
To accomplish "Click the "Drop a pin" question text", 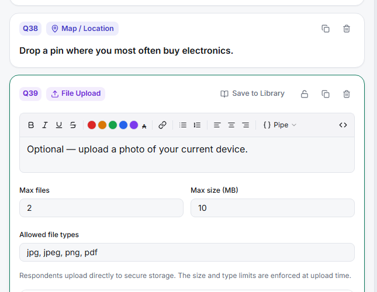I will [x=126, y=51].
